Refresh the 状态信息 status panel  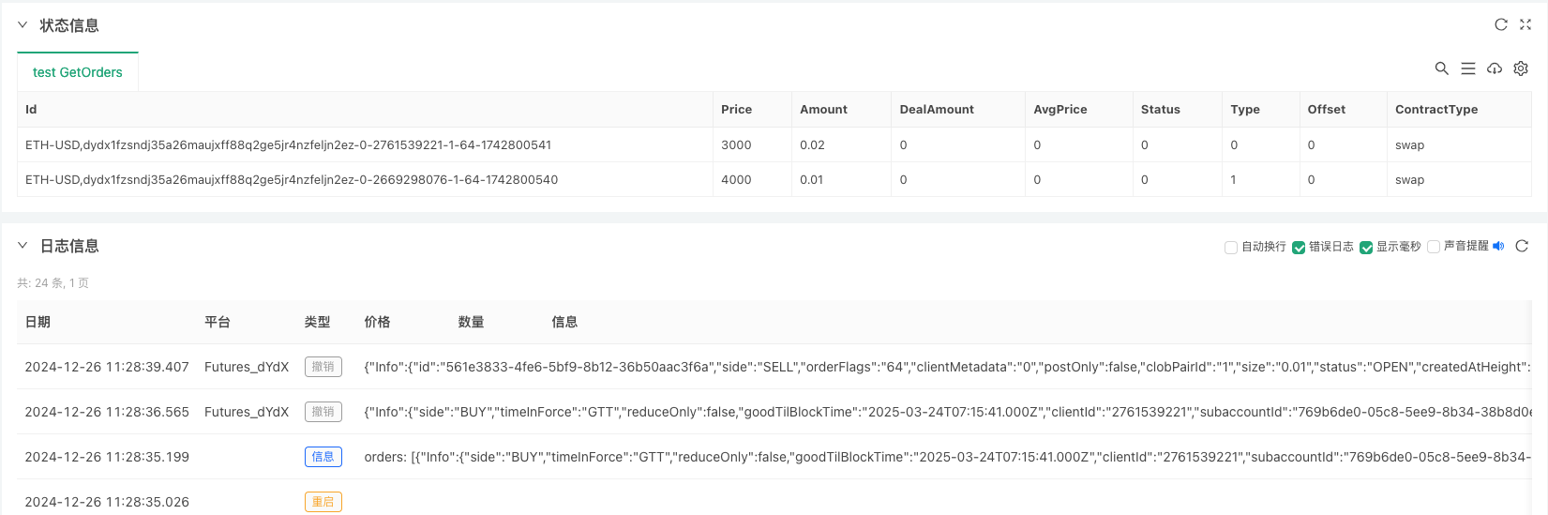click(x=1501, y=25)
